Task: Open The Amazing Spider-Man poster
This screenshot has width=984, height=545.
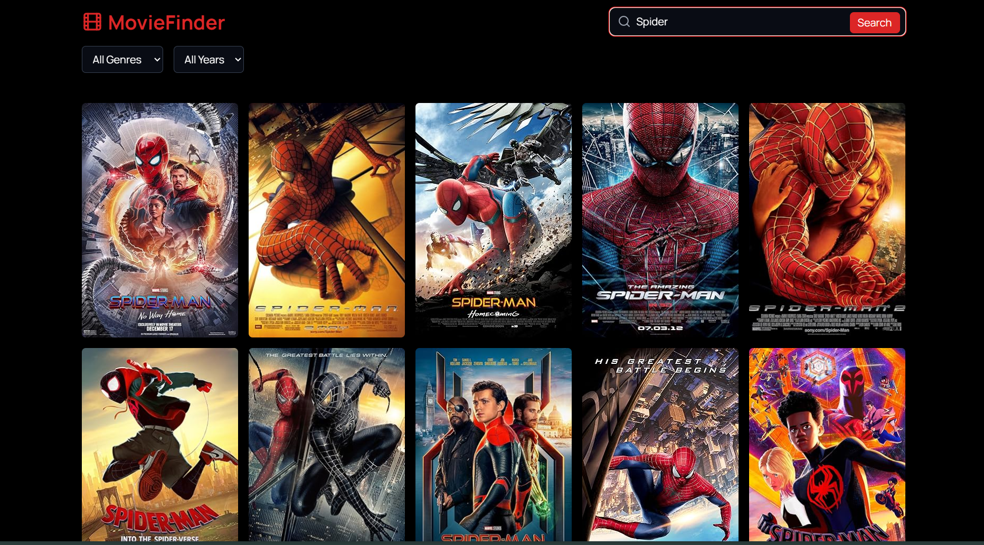Action: [x=660, y=220]
